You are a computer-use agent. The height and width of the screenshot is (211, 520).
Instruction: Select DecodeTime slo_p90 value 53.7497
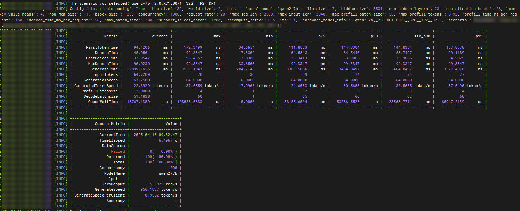tap(404, 53)
